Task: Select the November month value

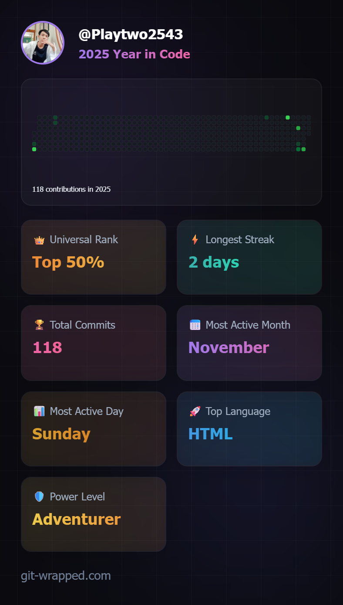Action: point(229,347)
